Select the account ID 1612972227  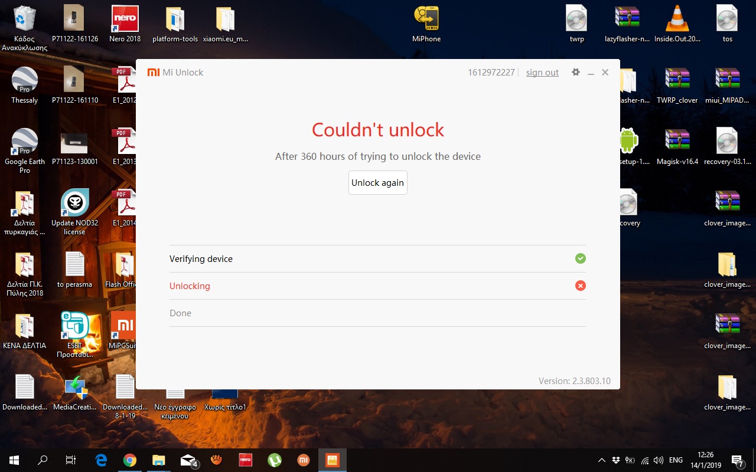(491, 73)
